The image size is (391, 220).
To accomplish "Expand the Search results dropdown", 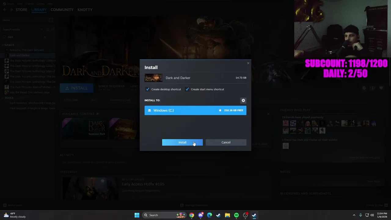I will [41, 29].
